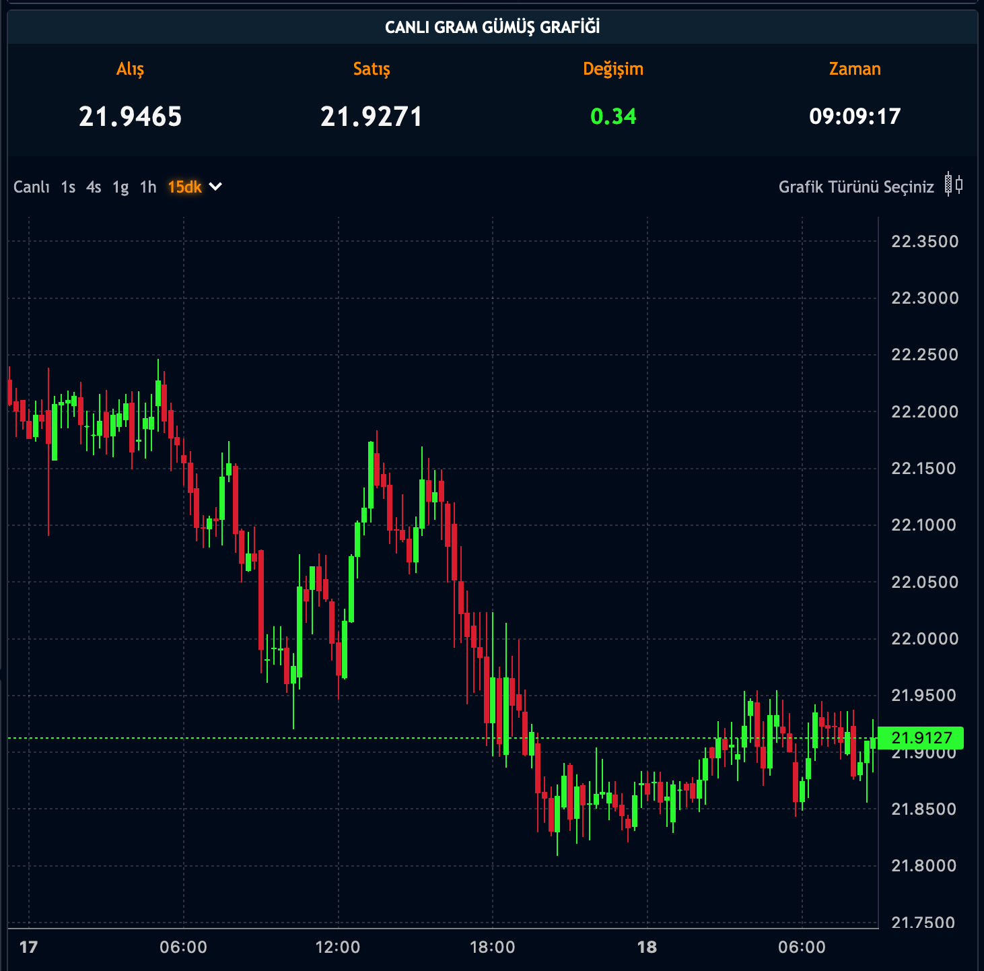Click the 21.8000 price axis label
The height and width of the screenshot is (971, 984).
click(923, 865)
